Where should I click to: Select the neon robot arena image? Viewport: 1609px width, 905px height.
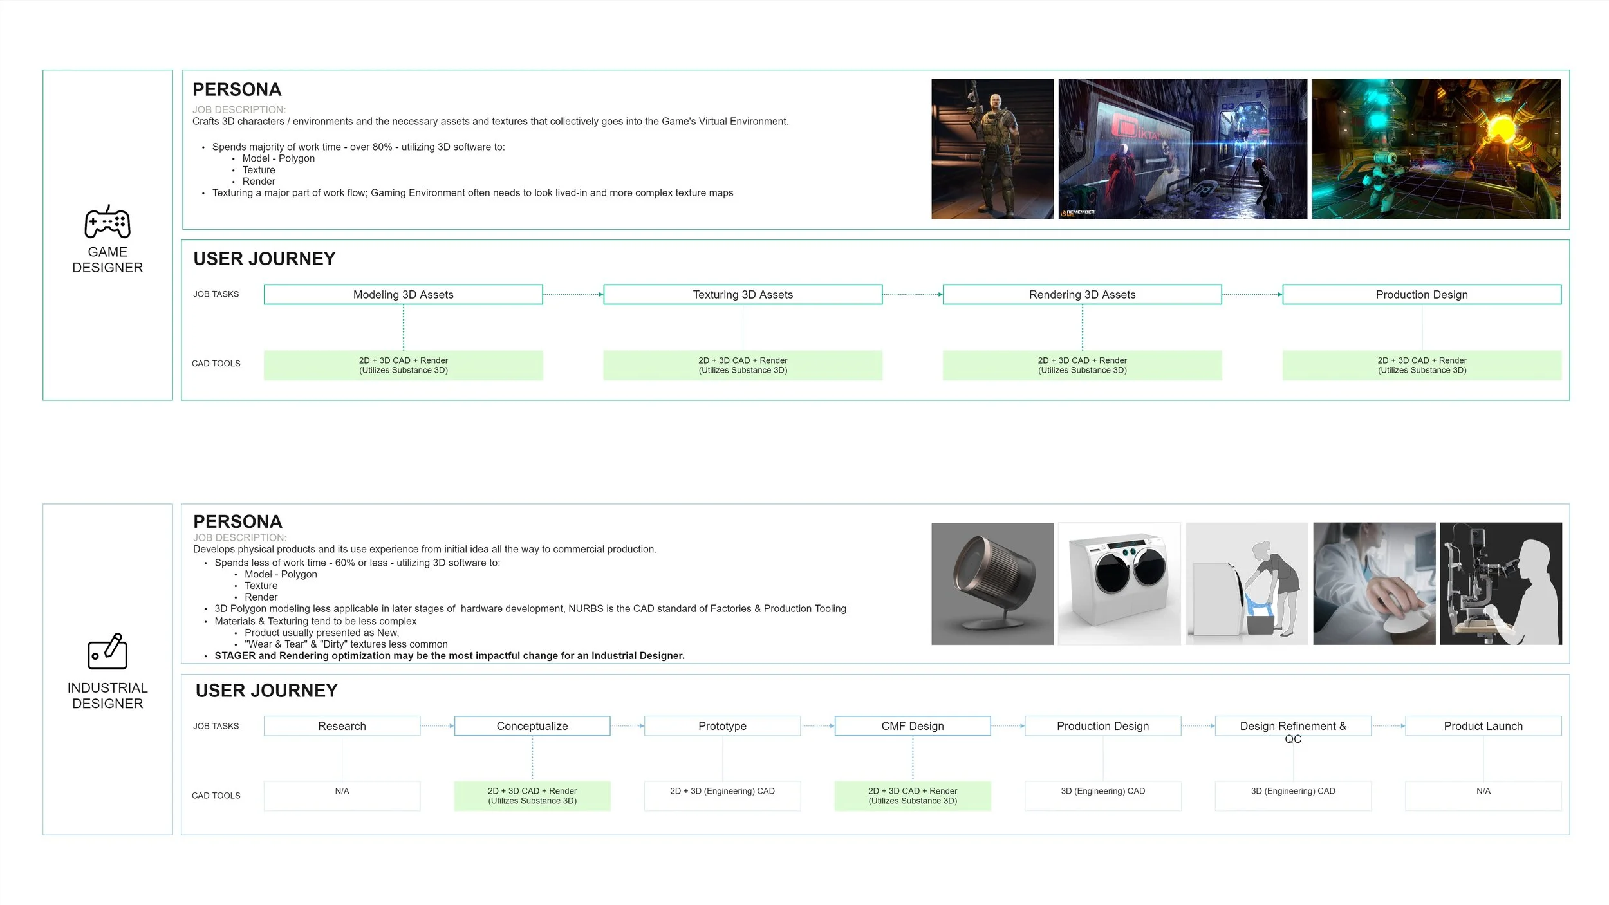[x=1435, y=149]
